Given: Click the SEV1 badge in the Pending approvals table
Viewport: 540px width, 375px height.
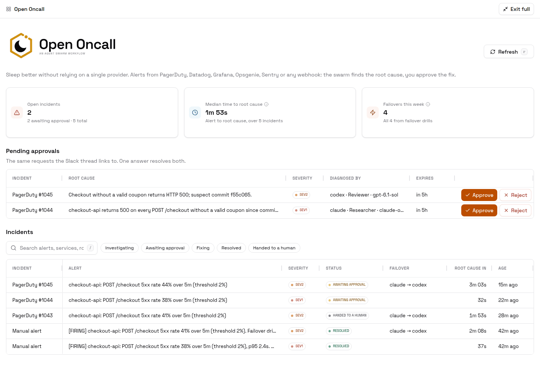Looking at the screenshot, I should click(x=301, y=210).
